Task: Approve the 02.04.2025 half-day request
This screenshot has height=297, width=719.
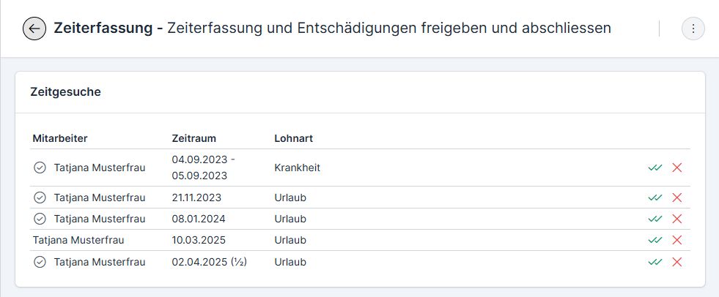Action: coord(655,262)
